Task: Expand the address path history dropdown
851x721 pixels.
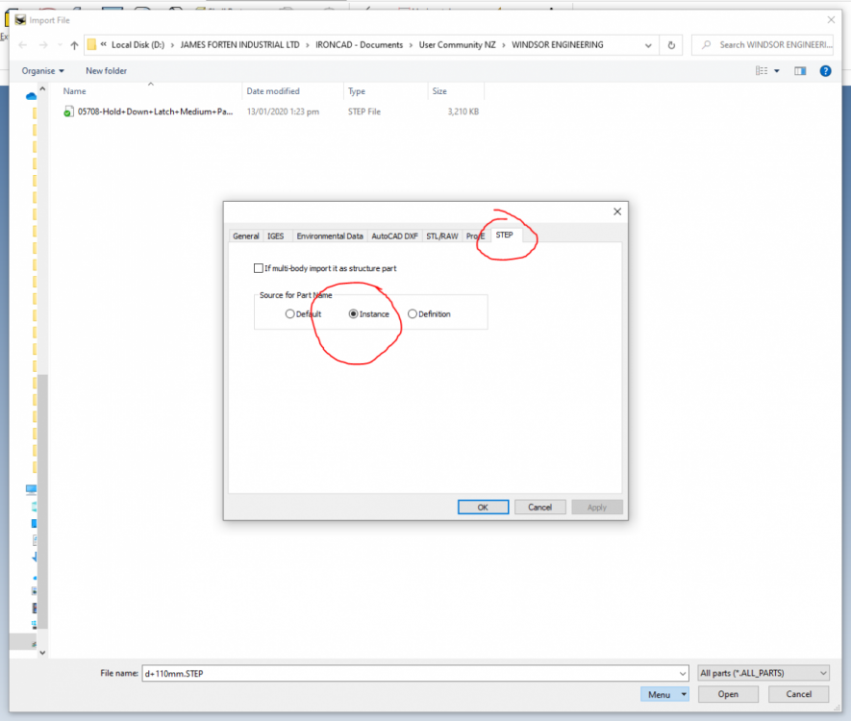Action: pos(648,45)
